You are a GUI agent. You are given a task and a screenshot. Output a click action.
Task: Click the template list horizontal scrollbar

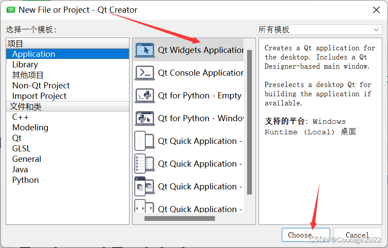pyautogui.click(x=180, y=218)
